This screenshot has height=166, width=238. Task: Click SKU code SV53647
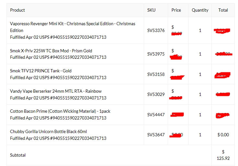pos(156,135)
